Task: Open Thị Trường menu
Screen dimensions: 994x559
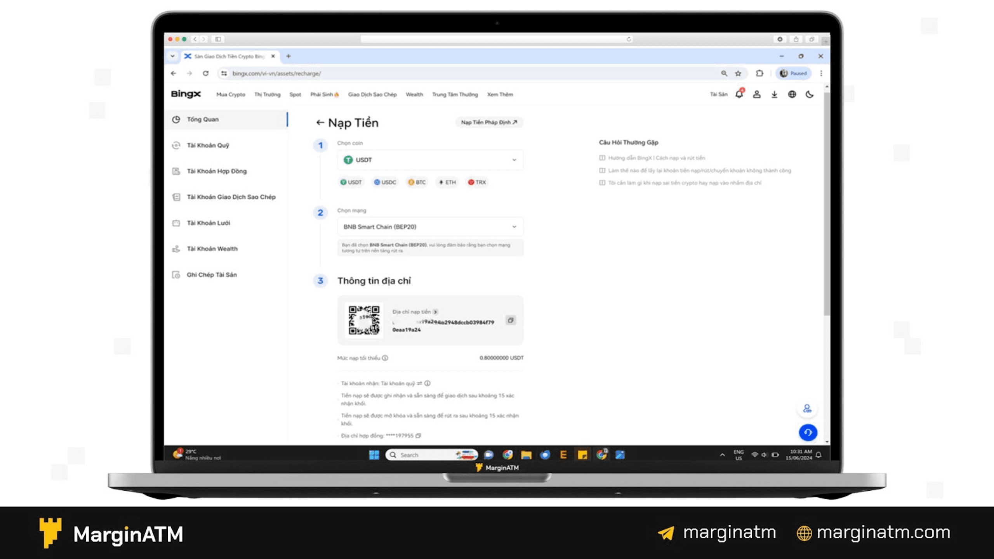Action: [x=267, y=94]
